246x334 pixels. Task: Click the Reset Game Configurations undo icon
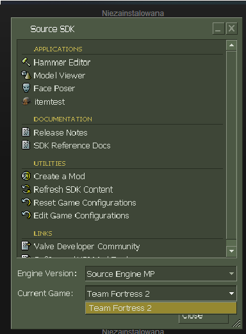coord(26,202)
